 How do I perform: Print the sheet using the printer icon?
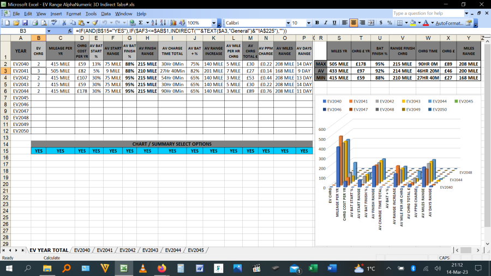pyautogui.click(x=35, y=23)
